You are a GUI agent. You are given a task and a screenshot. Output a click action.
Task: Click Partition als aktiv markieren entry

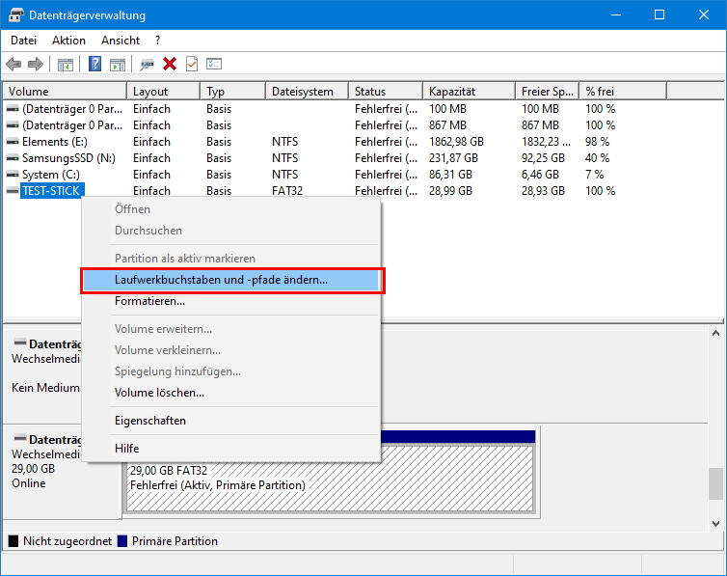pyautogui.click(x=231, y=259)
